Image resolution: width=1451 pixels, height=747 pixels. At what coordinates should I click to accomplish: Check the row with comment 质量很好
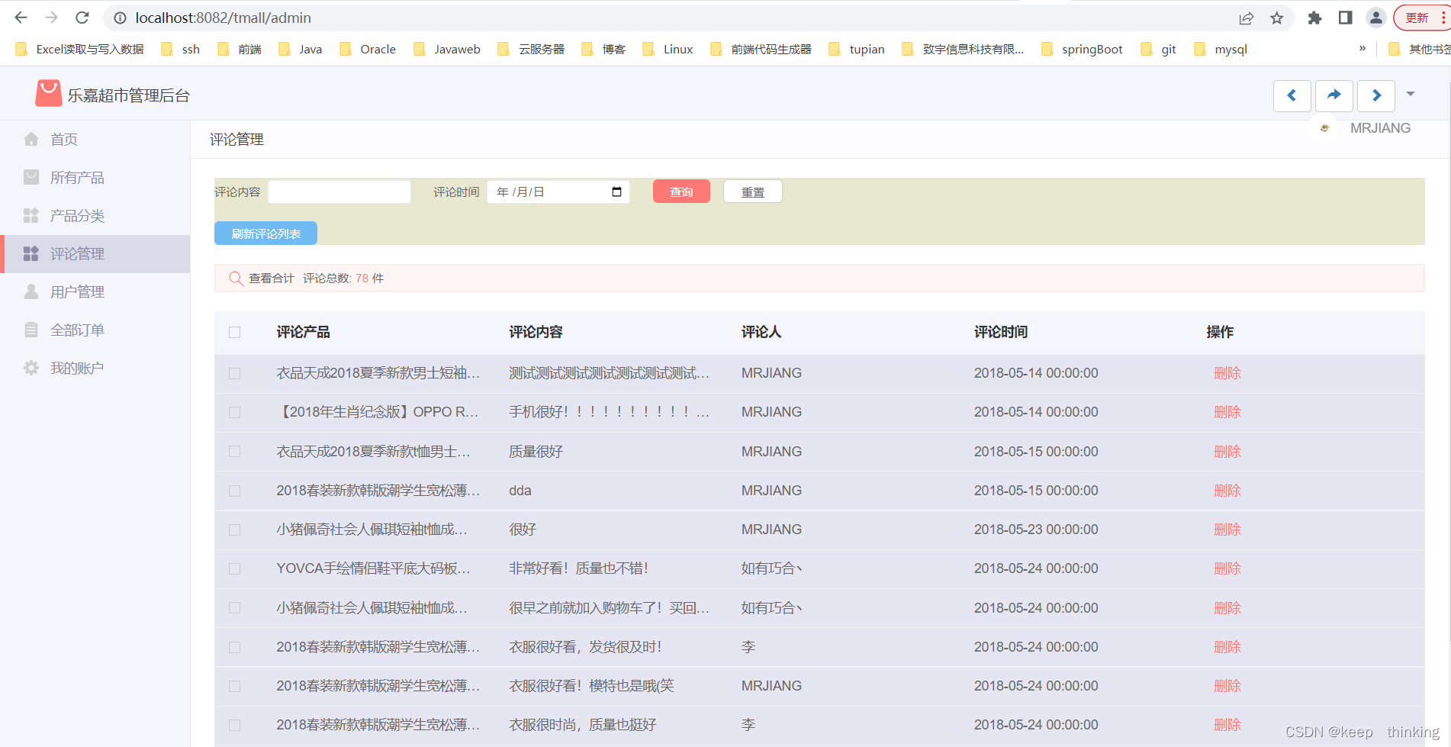[234, 451]
